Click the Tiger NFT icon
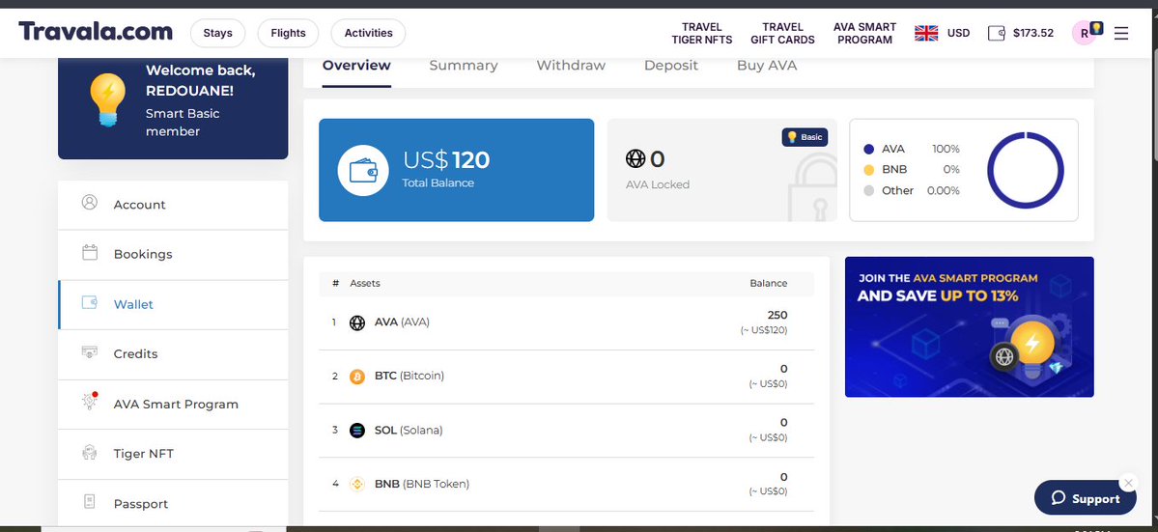The height and width of the screenshot is (532, 1158). point(90,452)
